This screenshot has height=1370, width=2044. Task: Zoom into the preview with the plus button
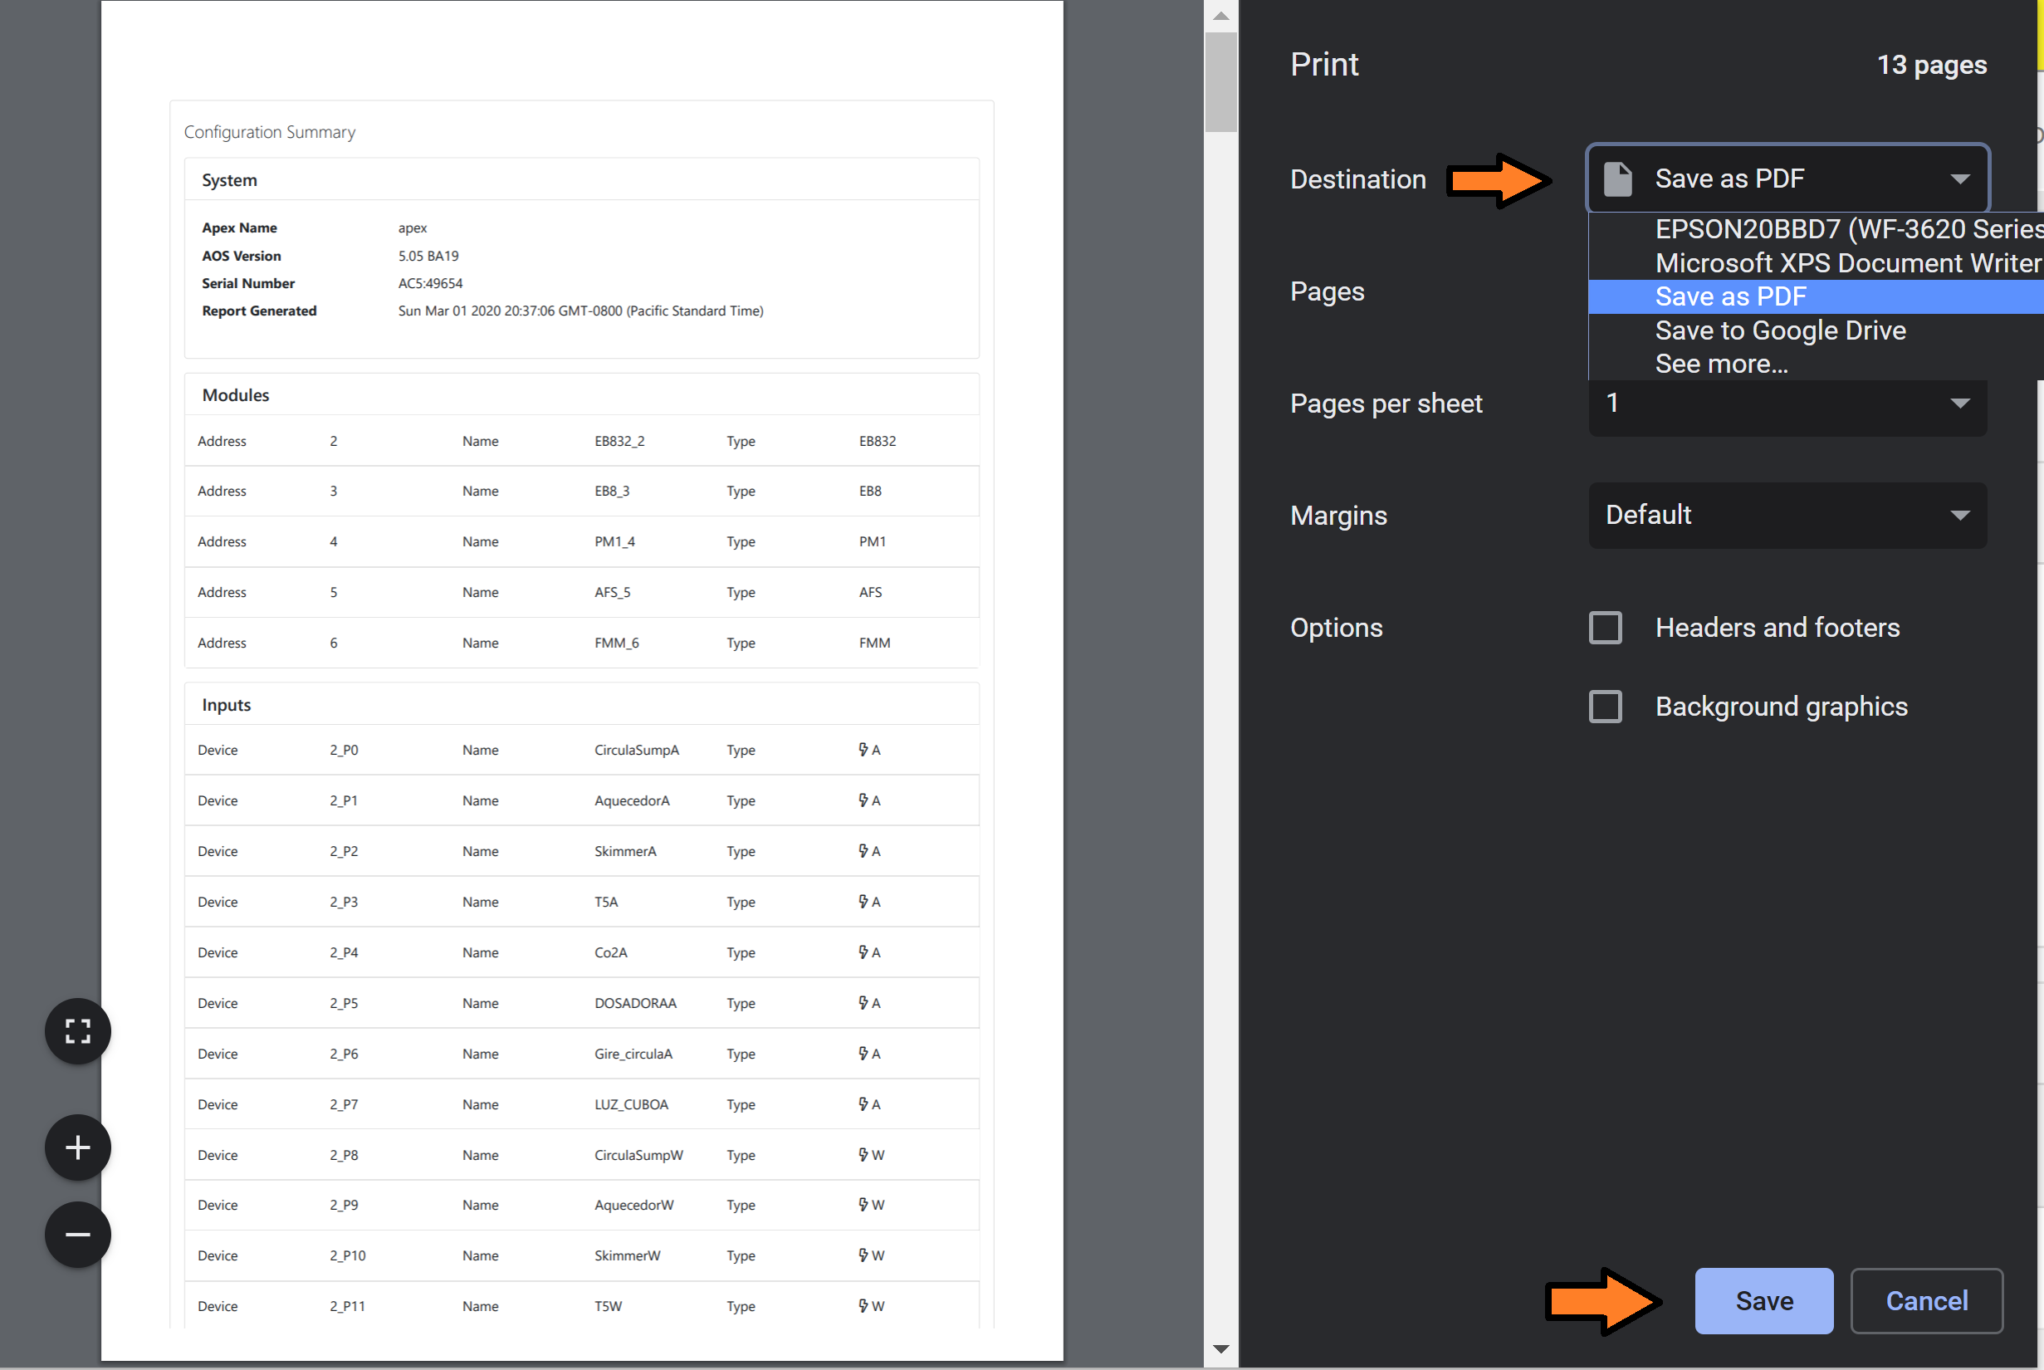77,1147
